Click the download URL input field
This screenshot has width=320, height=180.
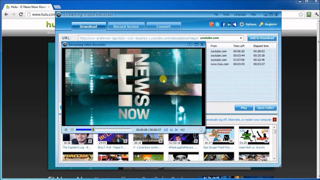139,38
